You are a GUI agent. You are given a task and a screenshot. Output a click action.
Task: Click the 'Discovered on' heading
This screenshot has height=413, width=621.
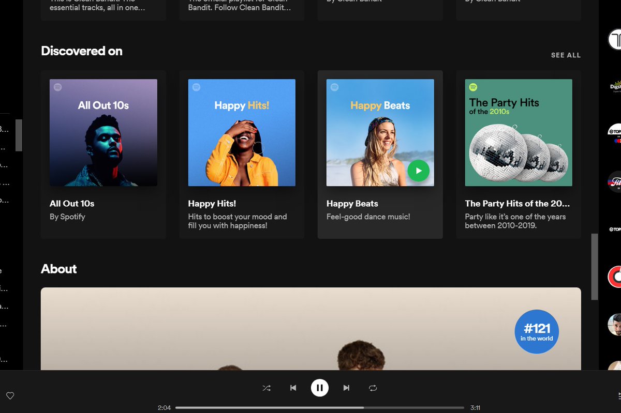[82, 51]
